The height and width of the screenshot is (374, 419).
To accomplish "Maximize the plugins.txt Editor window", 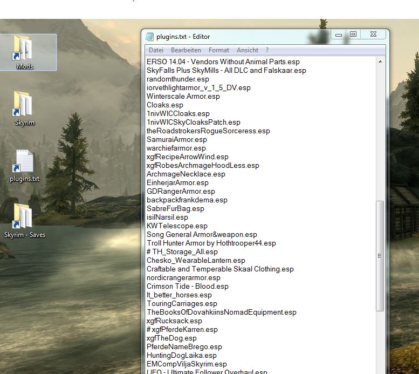I will click(353, 35).
